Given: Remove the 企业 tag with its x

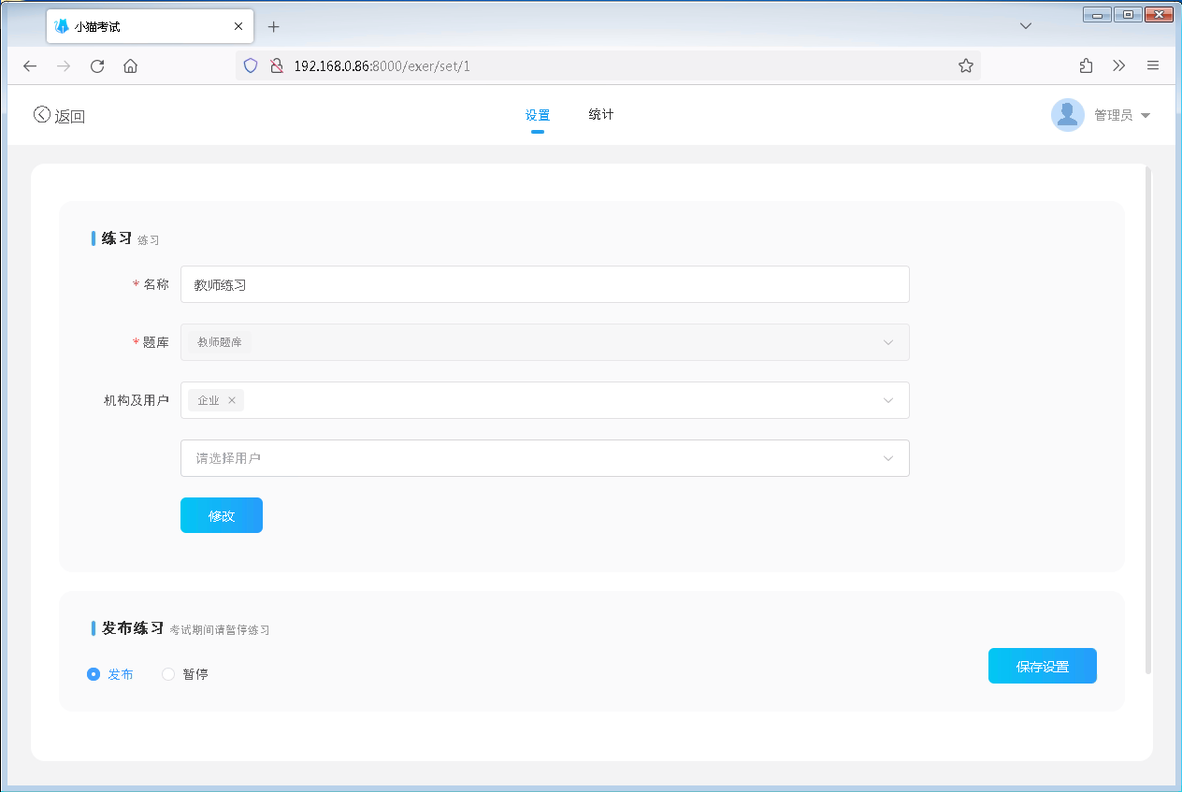Looking at the screenshot, I should [232, 400].
